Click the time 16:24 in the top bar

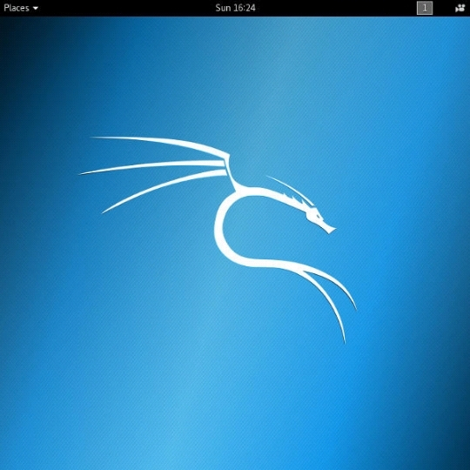pos(245,8)
